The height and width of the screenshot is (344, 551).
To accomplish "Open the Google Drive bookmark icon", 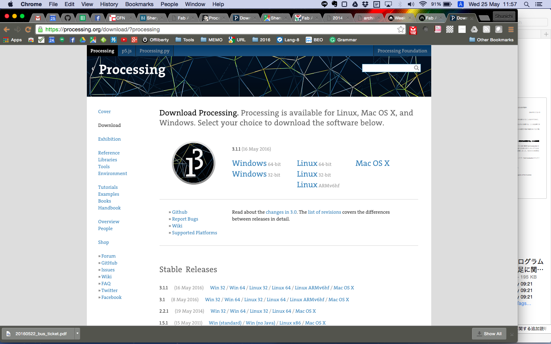I will [x=83, y=40].
